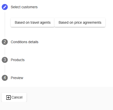Click connector line between steps 2 and 3
The width and height of the screenshot is (113, 110).
pos(5,51)
